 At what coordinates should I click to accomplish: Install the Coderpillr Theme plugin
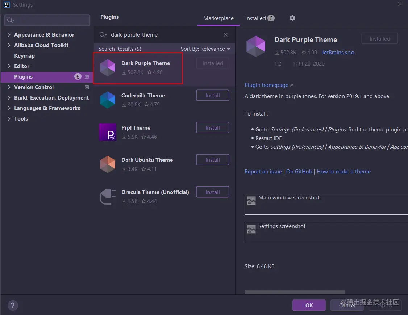tap(213, 95)
